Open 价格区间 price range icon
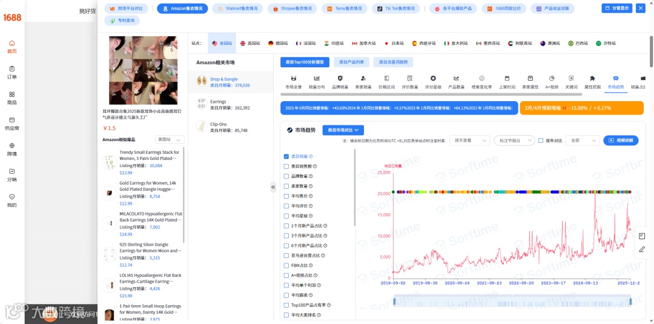Screen dimensions: 654x324 click(x=386, y=78)
